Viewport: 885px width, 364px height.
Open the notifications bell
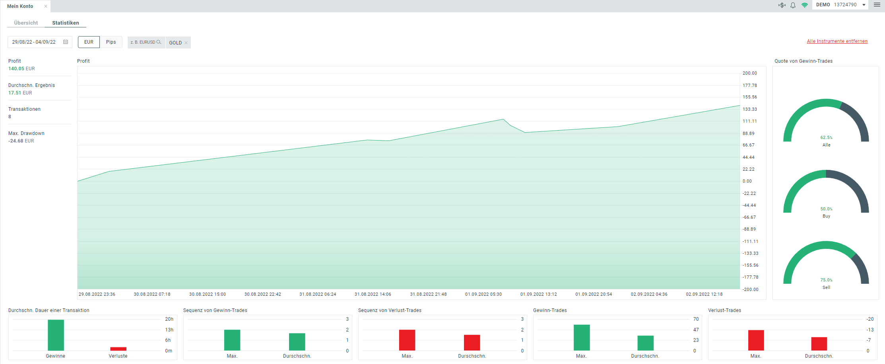pos(793,5)
